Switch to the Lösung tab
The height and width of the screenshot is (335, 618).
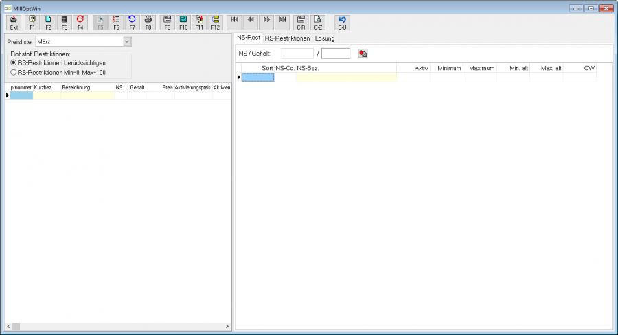pos(325,38)
